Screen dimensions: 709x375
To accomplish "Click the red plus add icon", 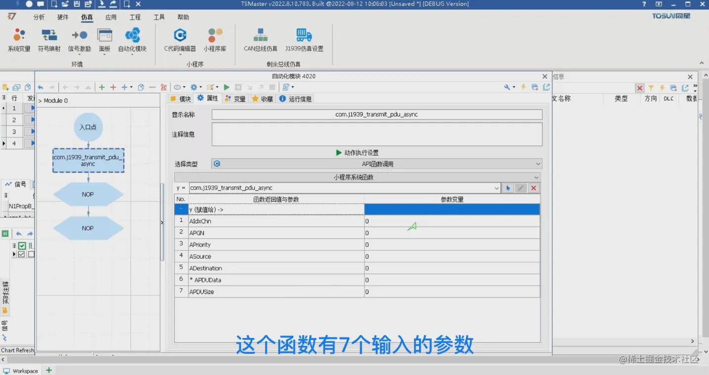I will coord(113,87).
